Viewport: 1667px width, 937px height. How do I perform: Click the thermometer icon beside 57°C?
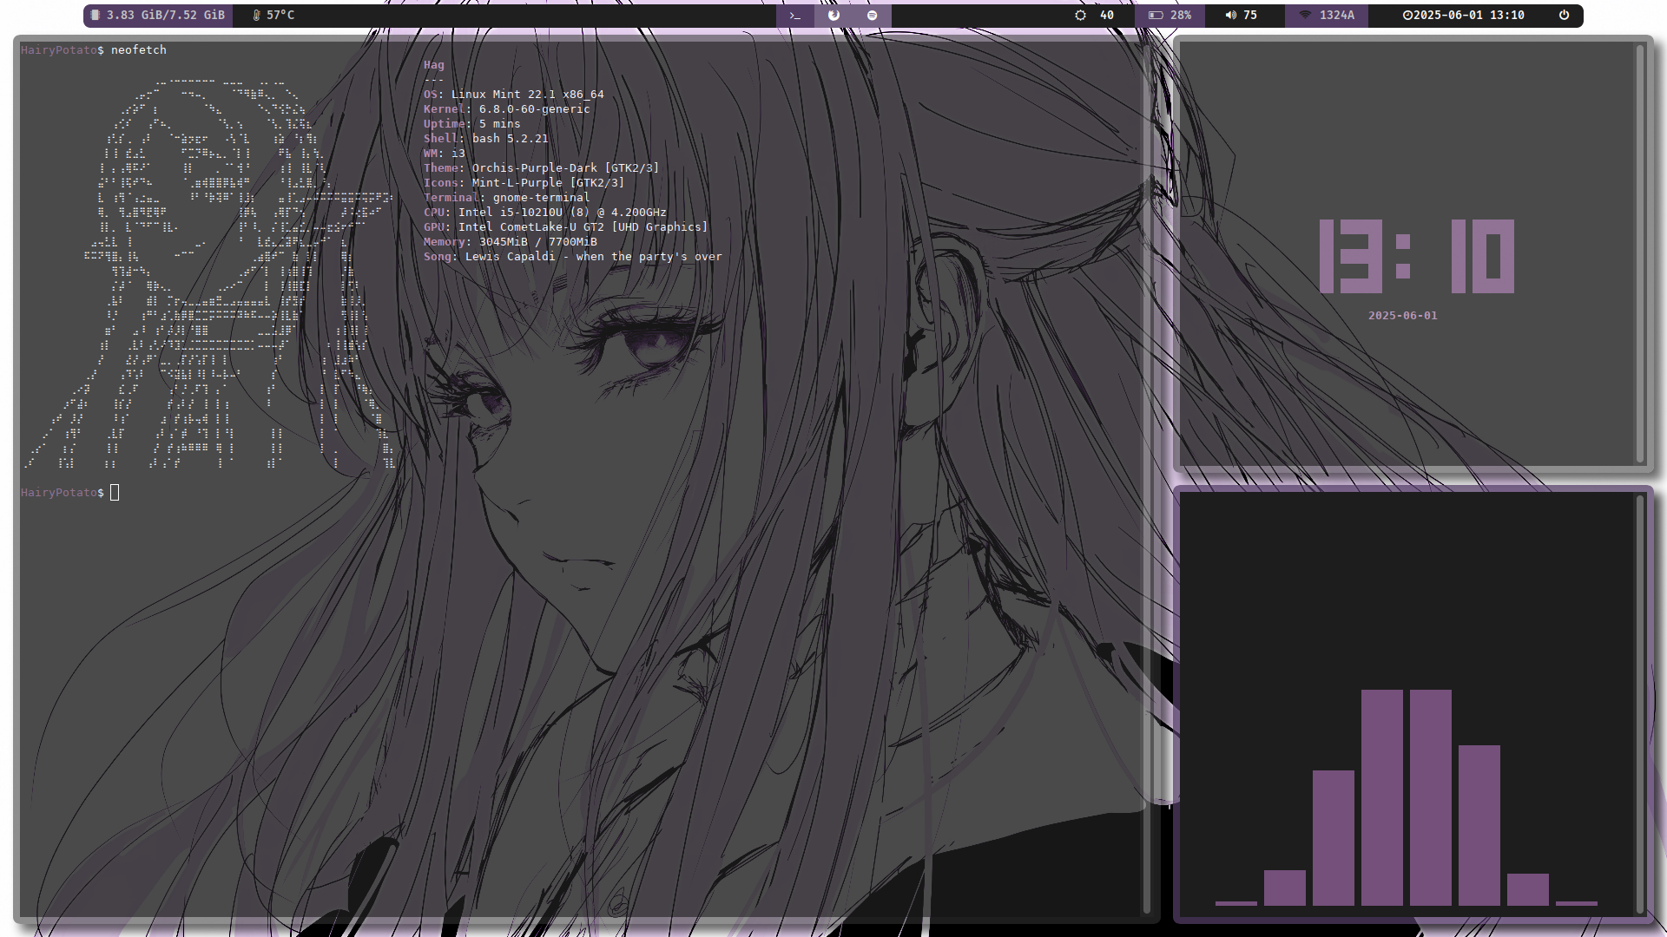point(256,16)
